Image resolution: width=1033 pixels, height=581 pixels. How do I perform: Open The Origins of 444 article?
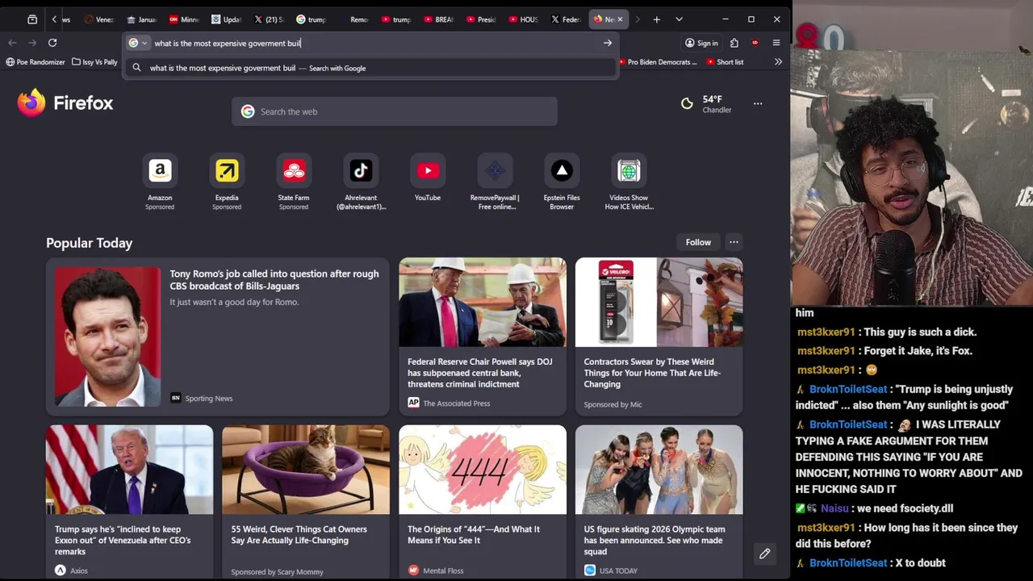tap(483, 502)
